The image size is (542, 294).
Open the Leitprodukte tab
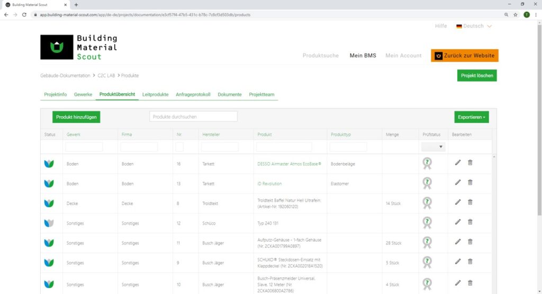[x=155, y=94]
